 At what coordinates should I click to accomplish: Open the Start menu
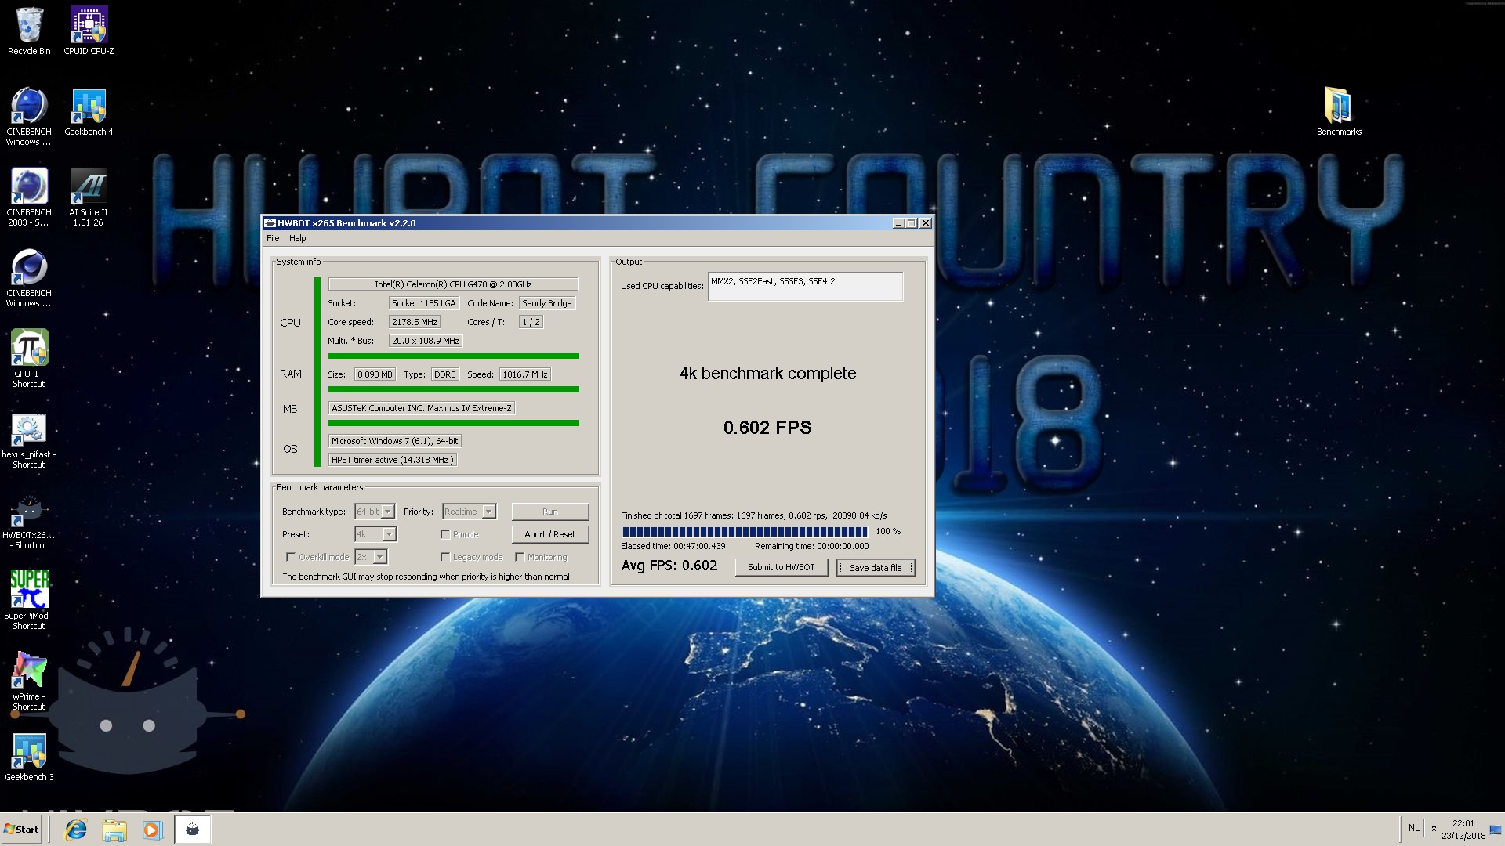[22, 830]
